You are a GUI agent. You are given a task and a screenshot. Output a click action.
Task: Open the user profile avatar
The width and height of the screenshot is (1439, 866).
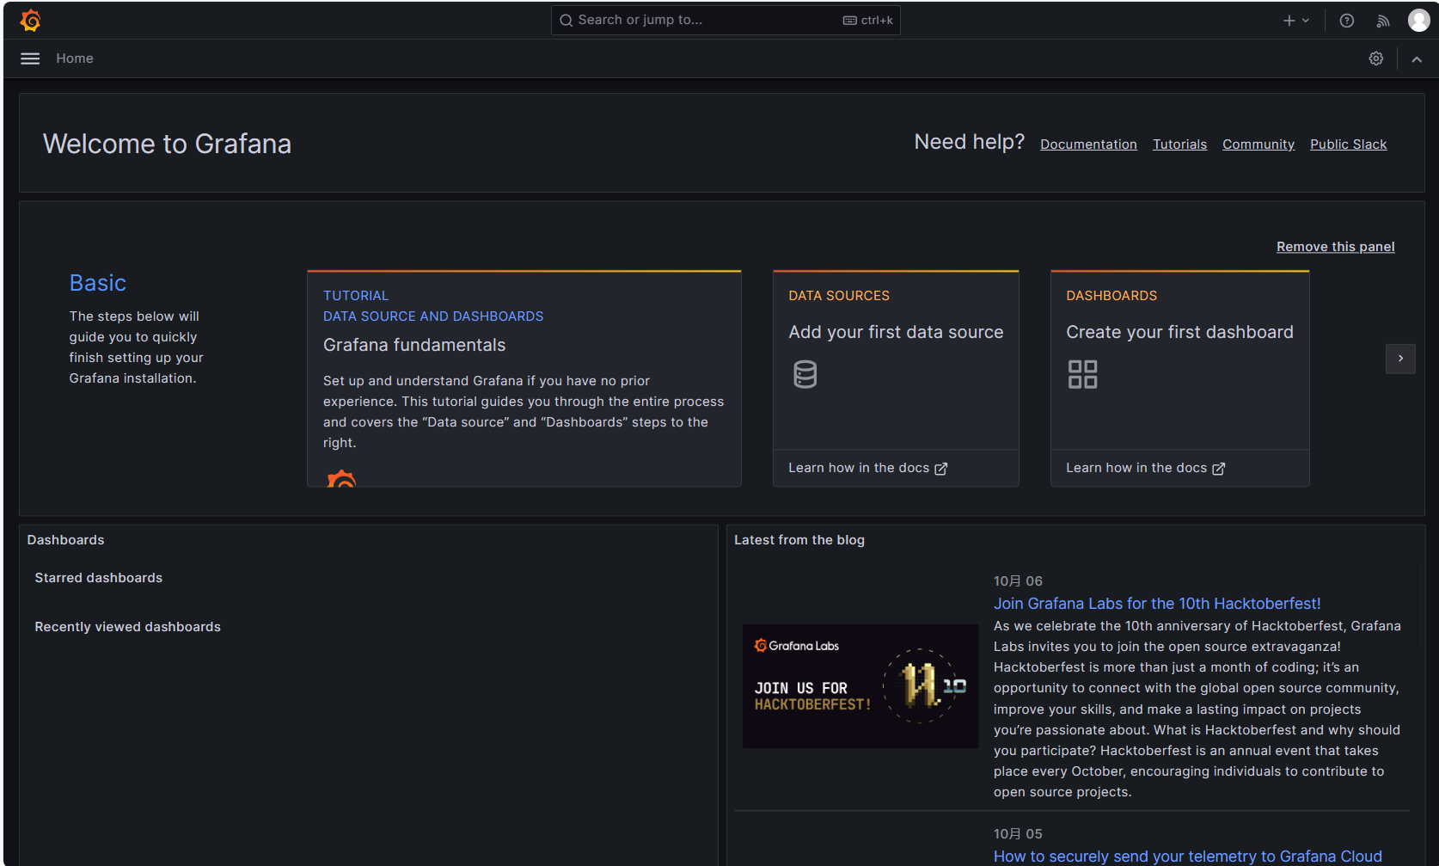[x=1419, y=21]
